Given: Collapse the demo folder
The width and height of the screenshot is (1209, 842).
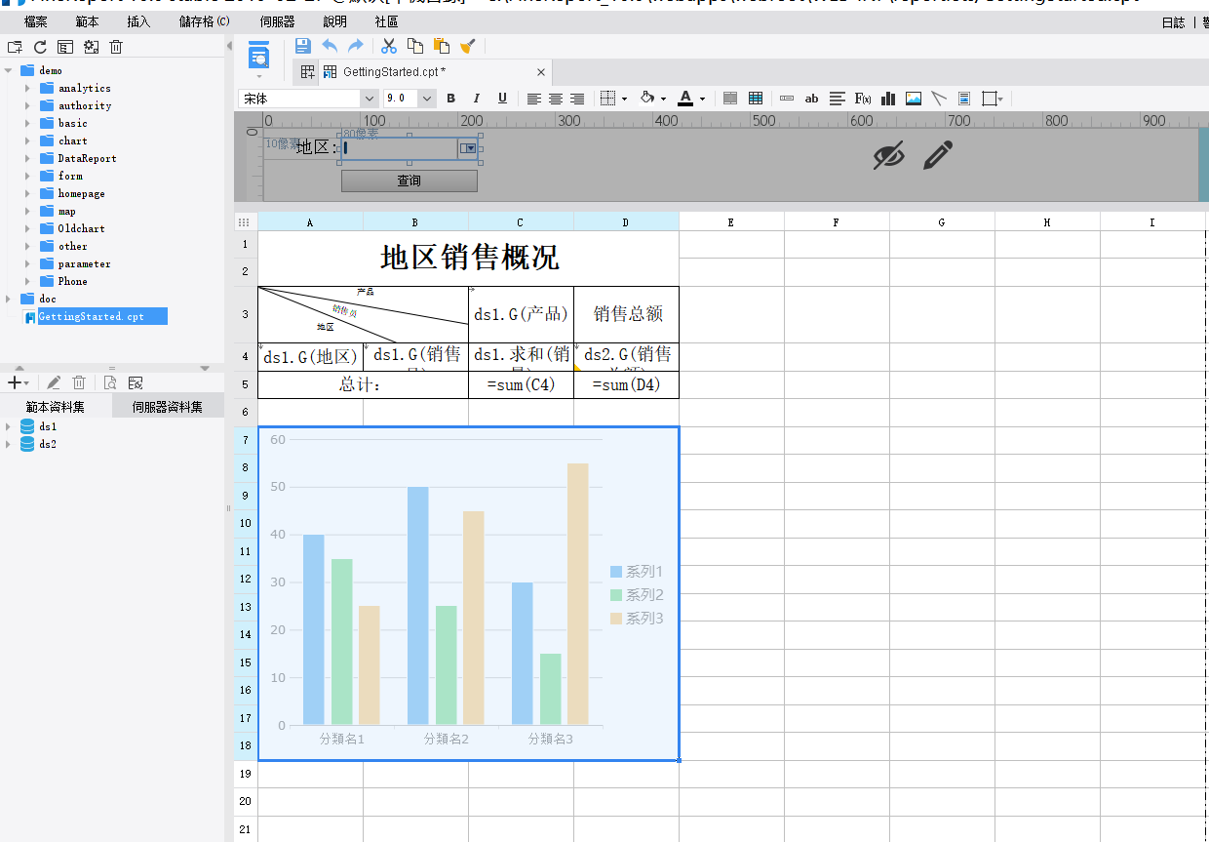Looking at the screenshot, I should click(9, 70).
